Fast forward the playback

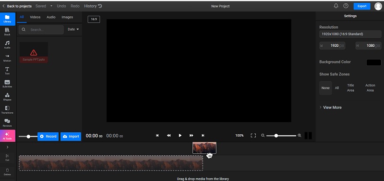click(x=192, y=136)
